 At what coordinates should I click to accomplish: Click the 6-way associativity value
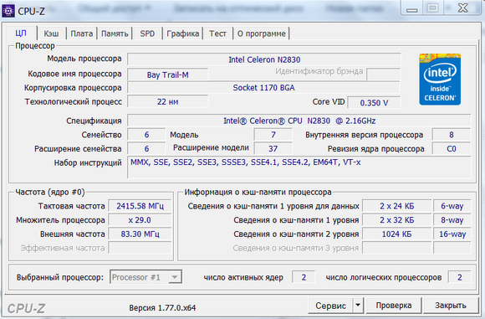pos(452,206)
